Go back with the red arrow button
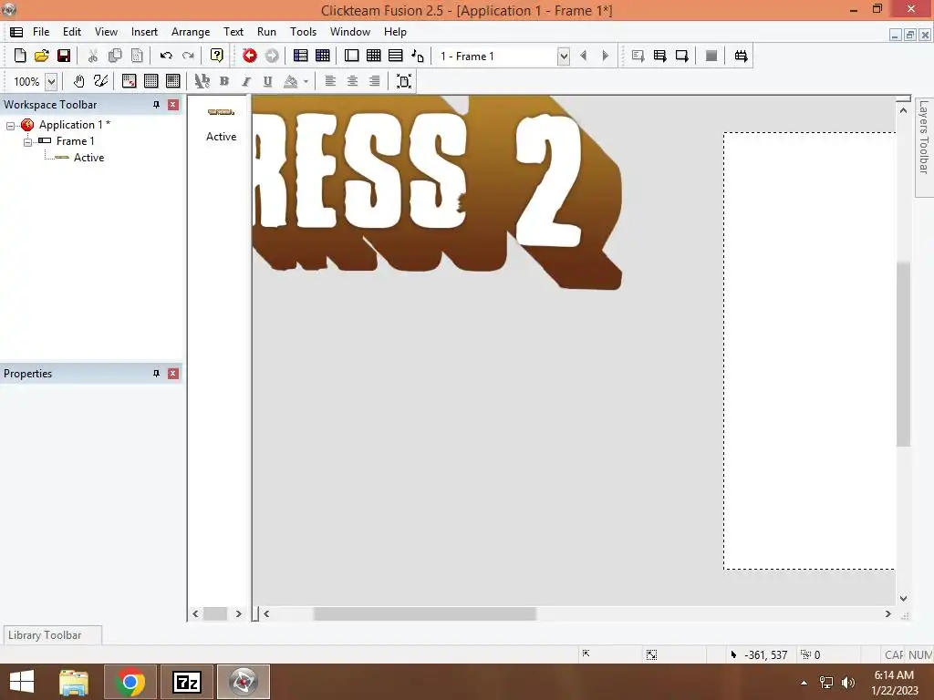Screen dimensions: 934x700 (250, 56)
